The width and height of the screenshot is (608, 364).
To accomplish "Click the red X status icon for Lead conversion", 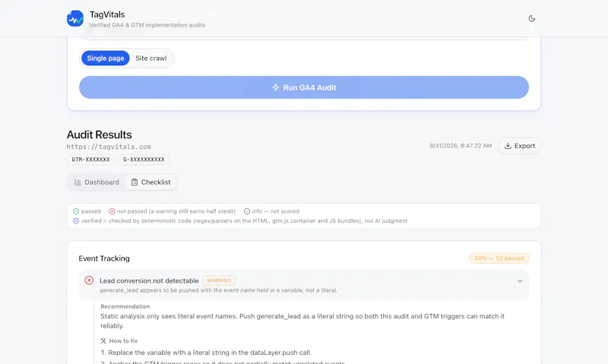I will [x=89, y=280].
